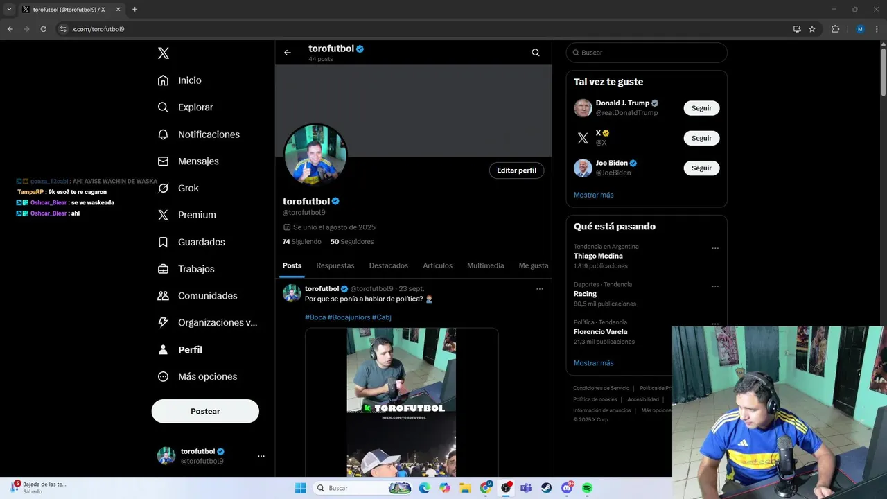The height and width of the screenshot is (499, 887).
Task: Open Comunidades in the sidebar
Action: click(197, 295)
